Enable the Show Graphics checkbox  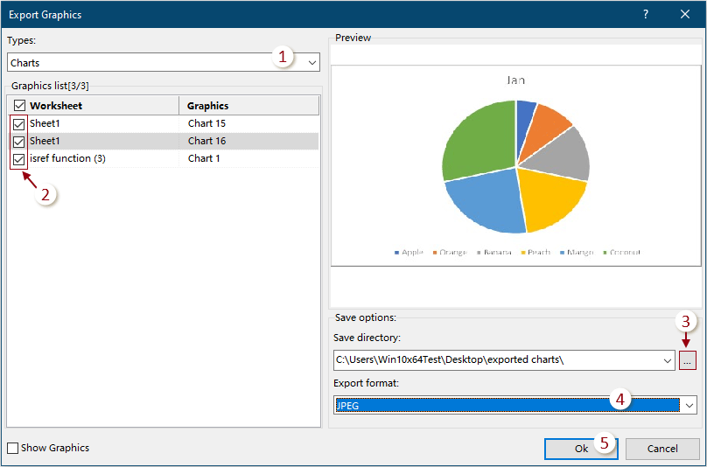pyautogui.click(x=12, y=448)
